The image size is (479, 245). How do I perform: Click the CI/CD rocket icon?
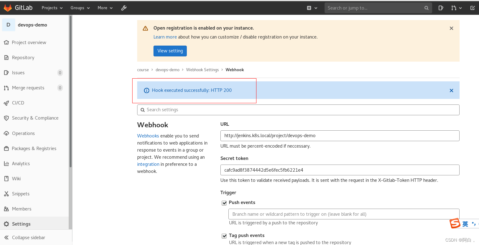6,103
